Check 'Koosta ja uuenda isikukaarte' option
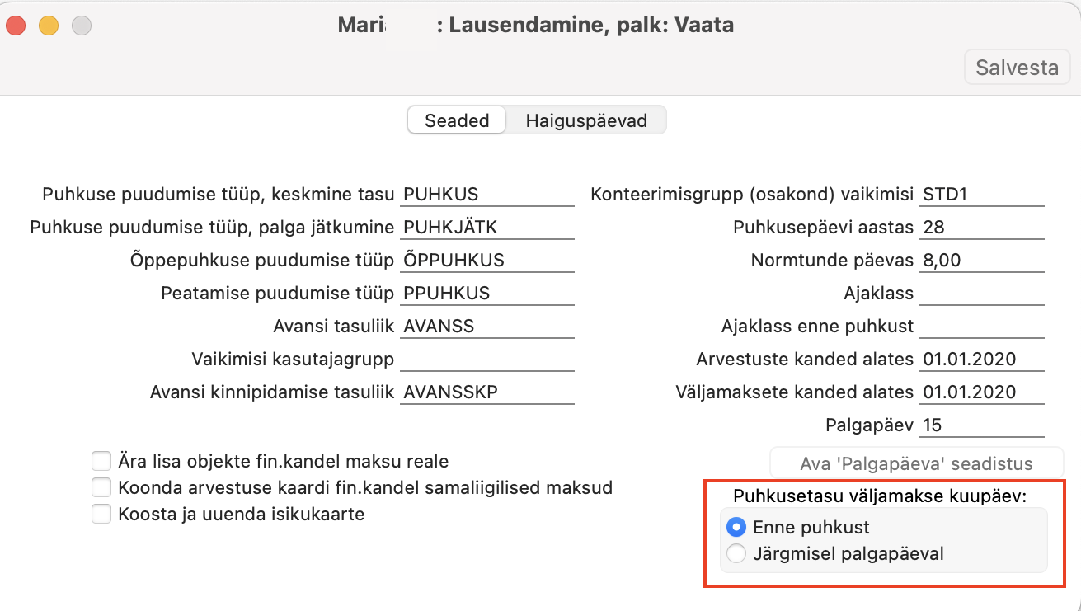 tap(101, 514)
